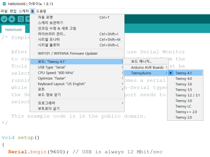
Task: Run 자동 포맷 (Auto Format)
Action: click(x=77, y=17)
